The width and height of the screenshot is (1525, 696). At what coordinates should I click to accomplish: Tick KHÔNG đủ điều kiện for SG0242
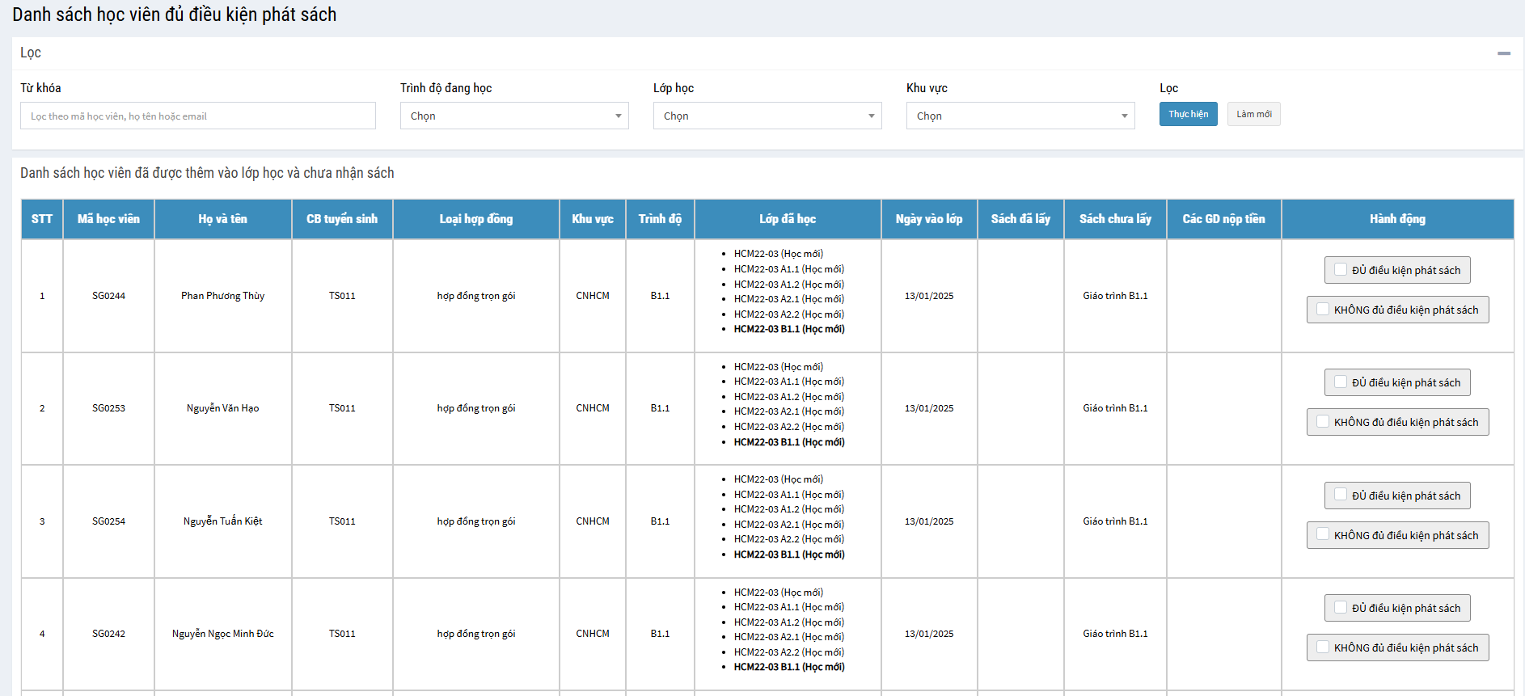tap(1323, 647)
